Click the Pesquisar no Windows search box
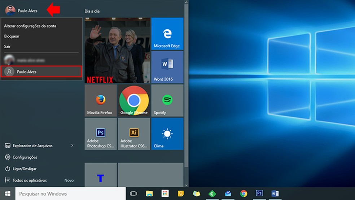The image size is (355, 200). pyautogui.click(x=70, y=194)
